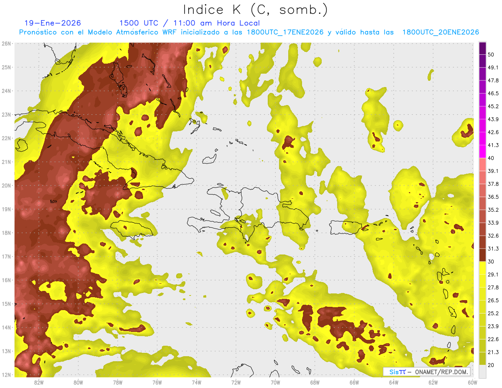Image resolution: width=502 pixels, height=388 pixels.
Task: Click the longitude label "78W"
Action: click(x=118, y=382)
